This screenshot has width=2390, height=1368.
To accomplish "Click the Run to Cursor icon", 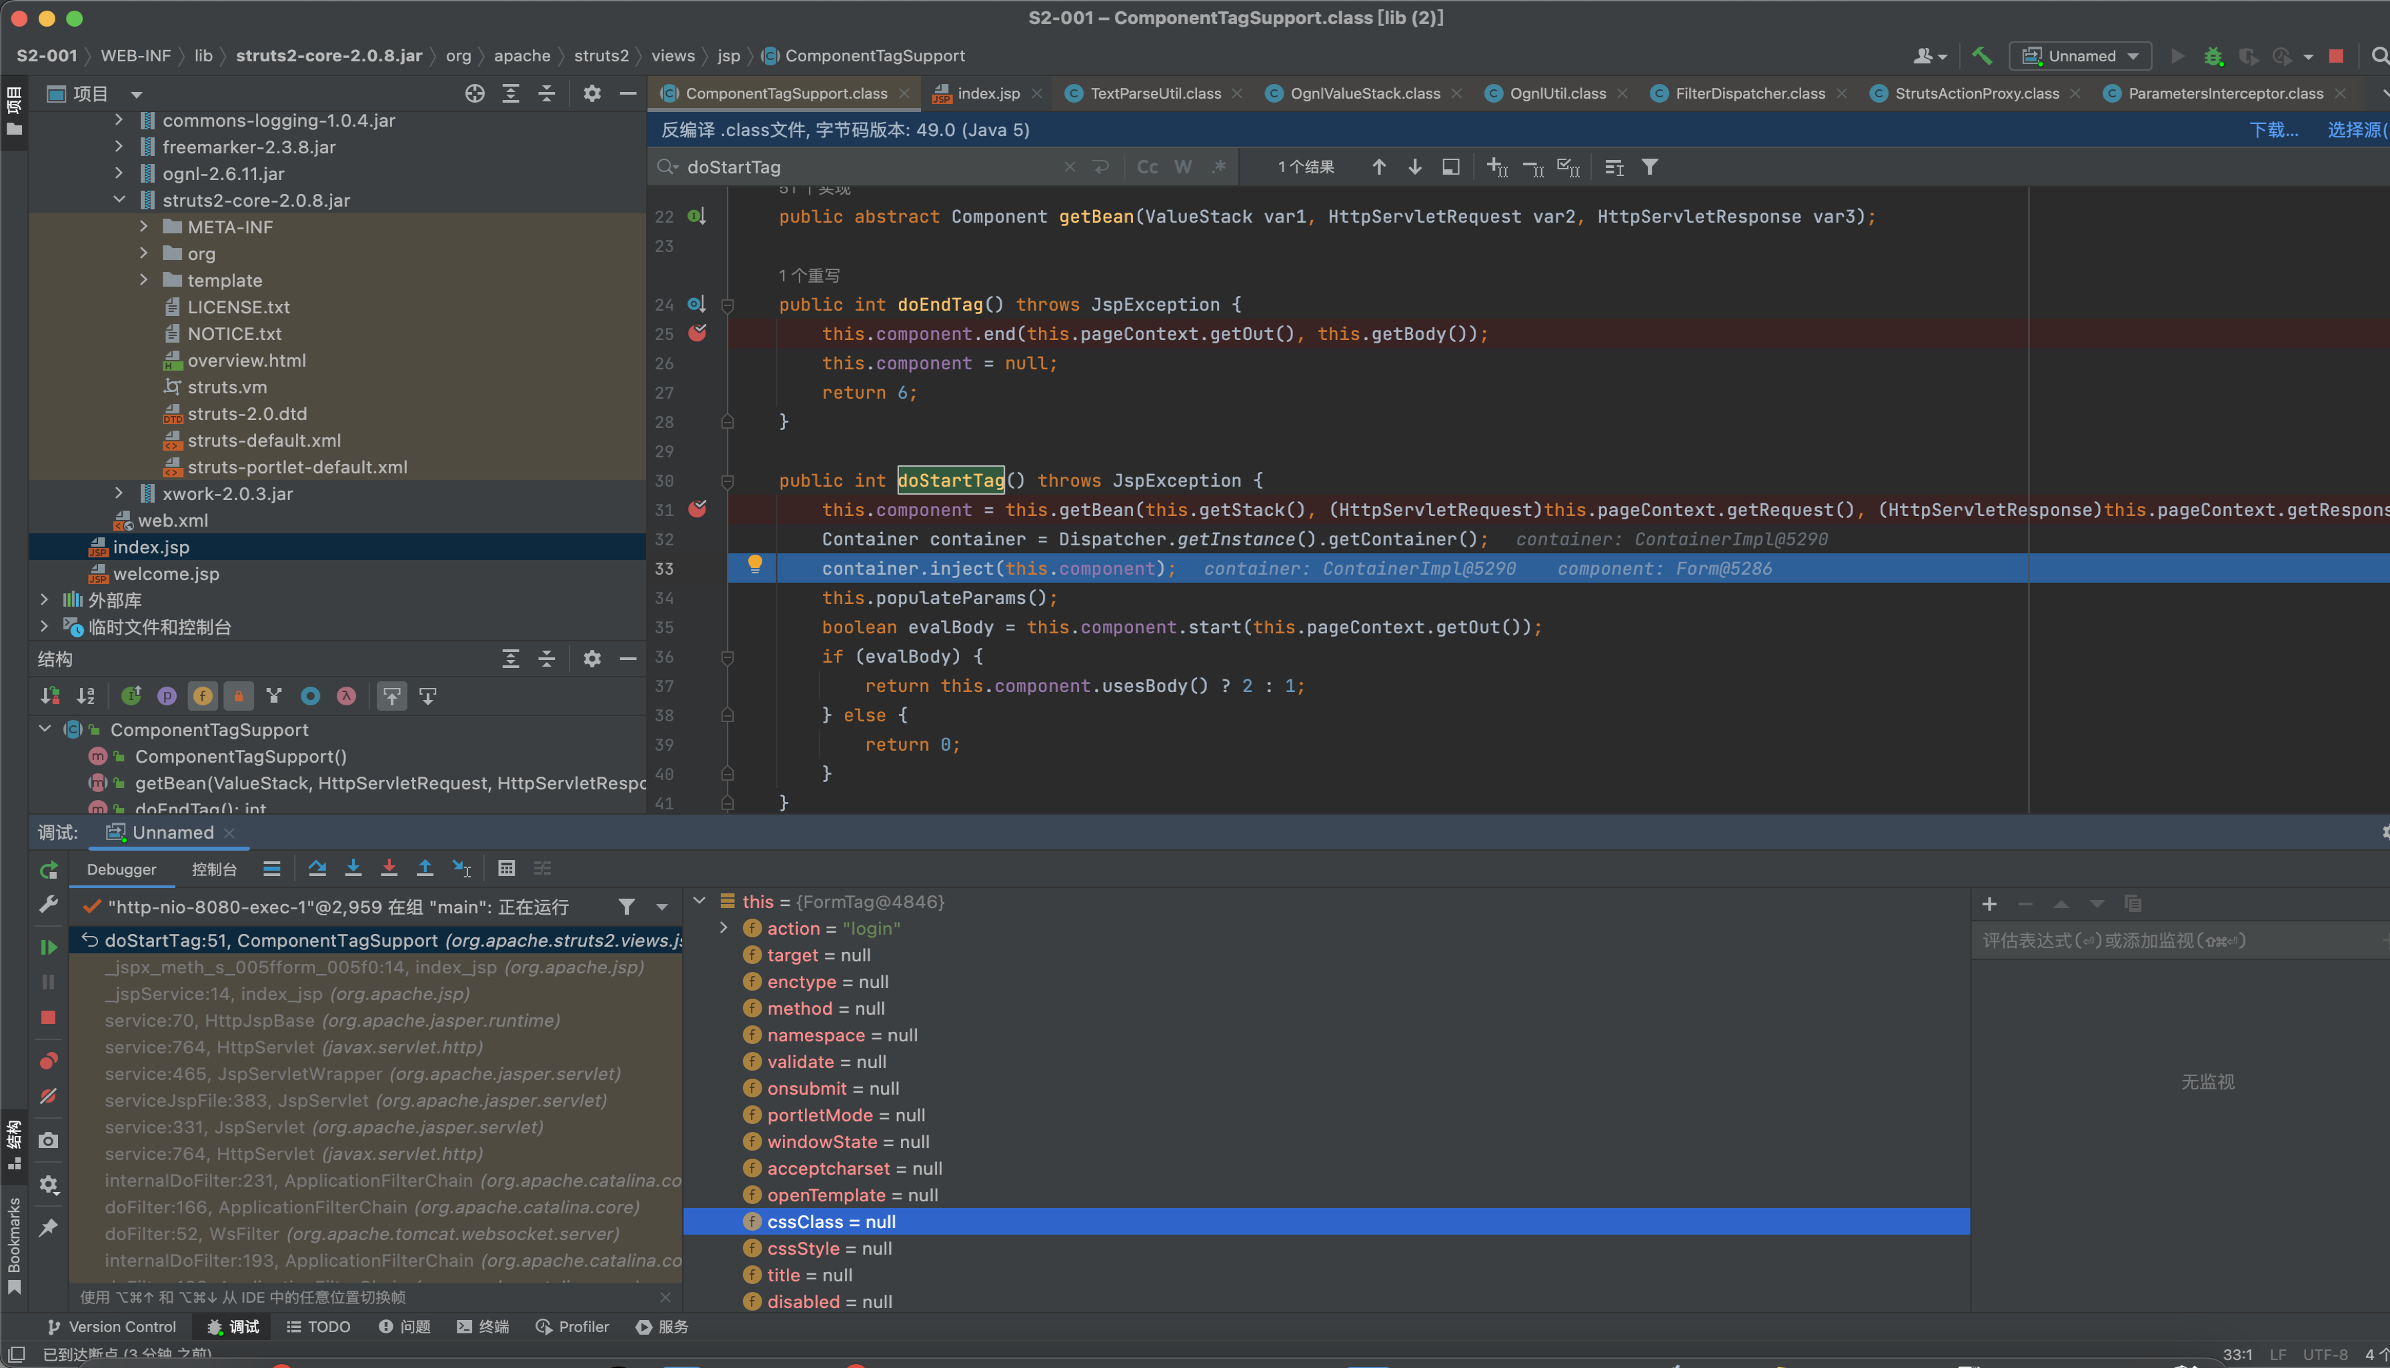I will click(x=461, y=868).
